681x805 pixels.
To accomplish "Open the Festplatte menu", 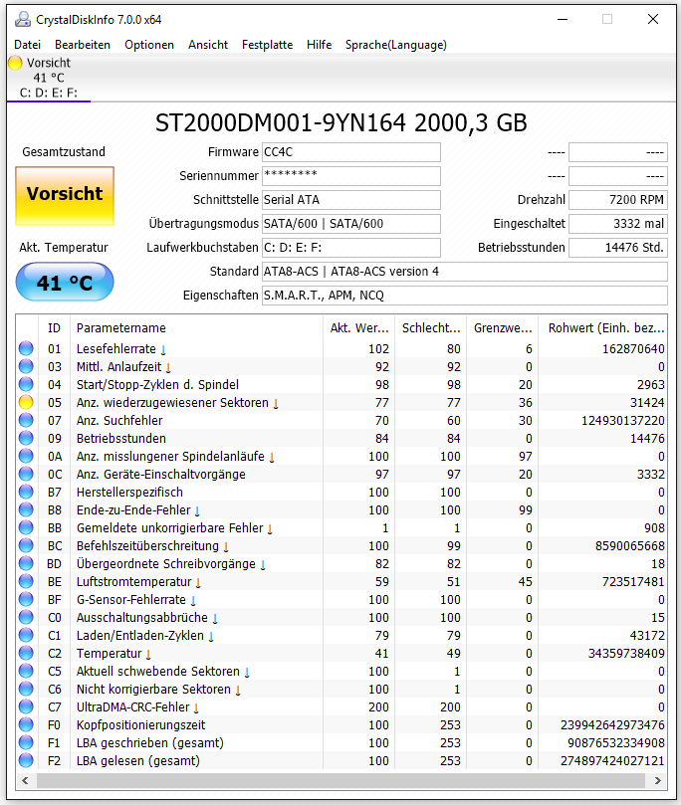I will coord(267,45).
